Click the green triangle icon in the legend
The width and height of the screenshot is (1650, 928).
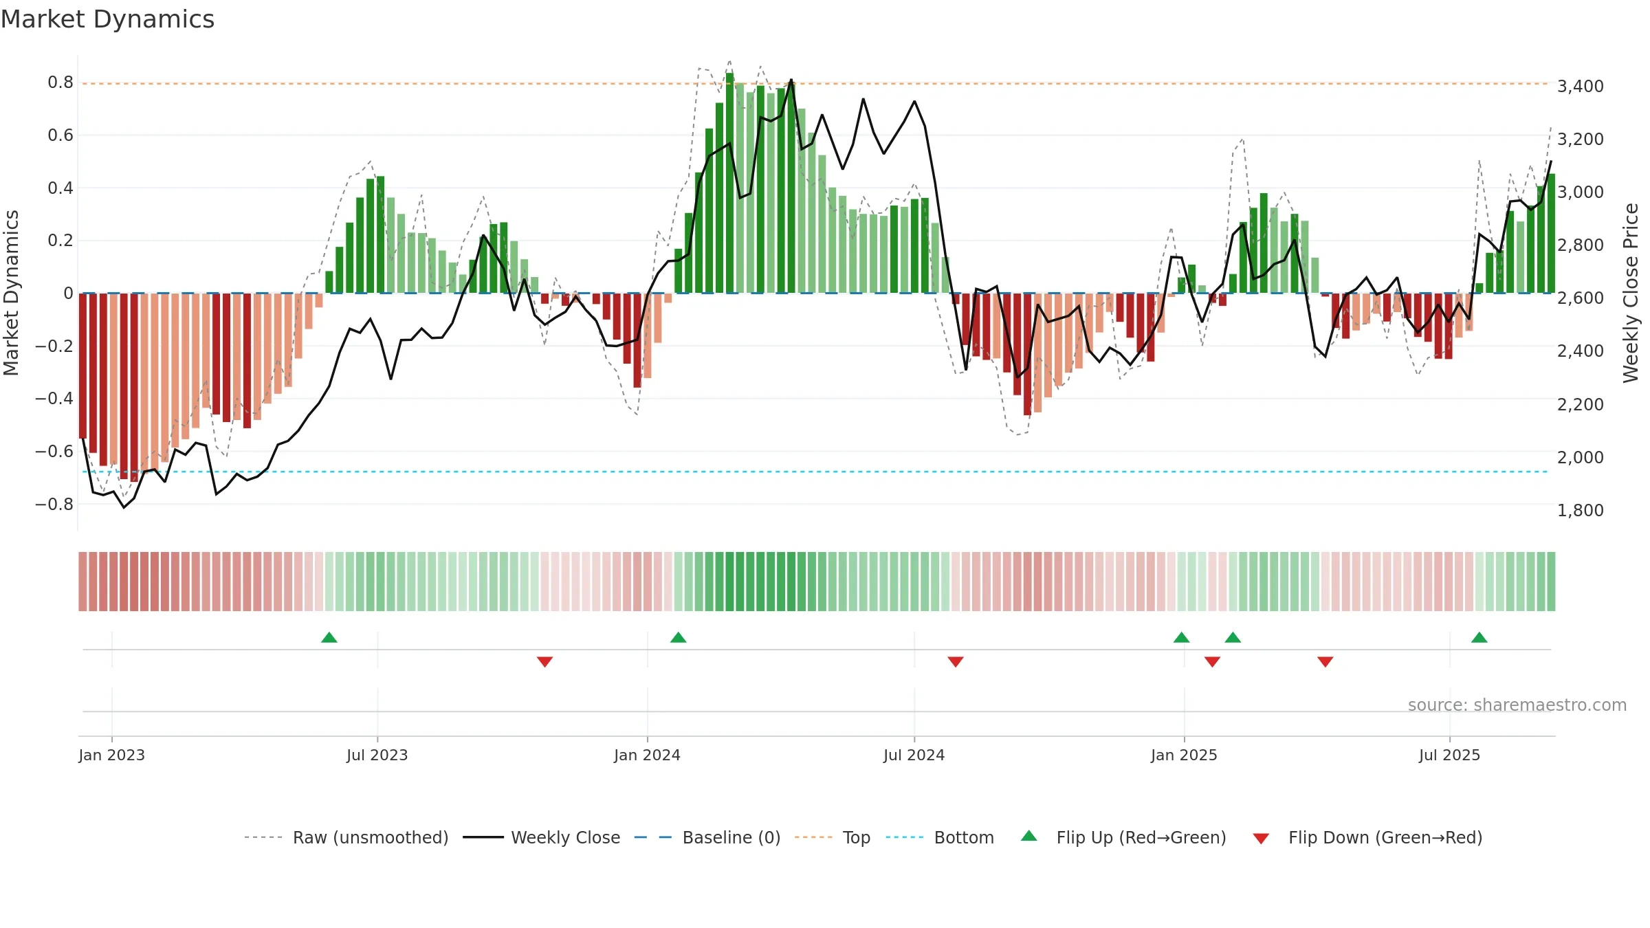pyautogui.click(x=1029, y=836)
